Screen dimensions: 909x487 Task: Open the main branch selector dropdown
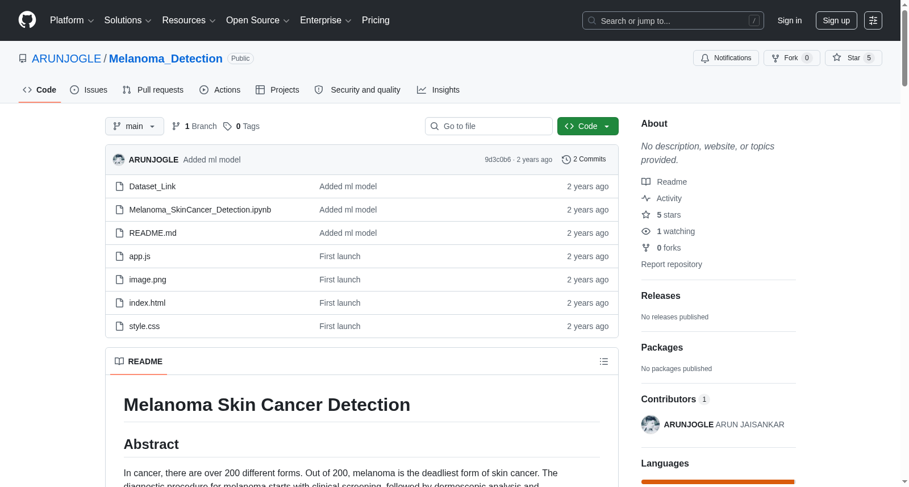(x=135, y=126)
